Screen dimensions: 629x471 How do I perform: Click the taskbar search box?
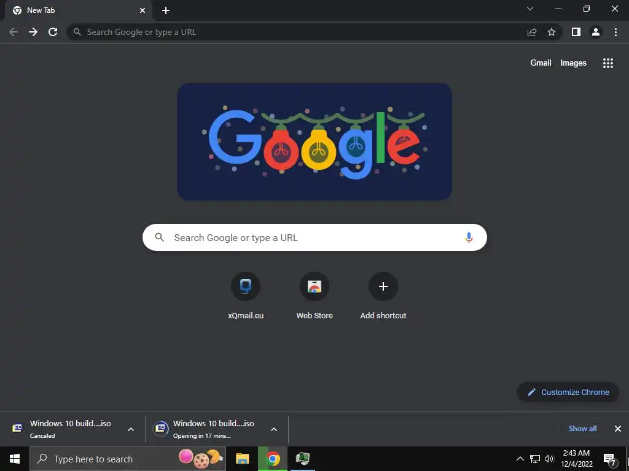128,459
